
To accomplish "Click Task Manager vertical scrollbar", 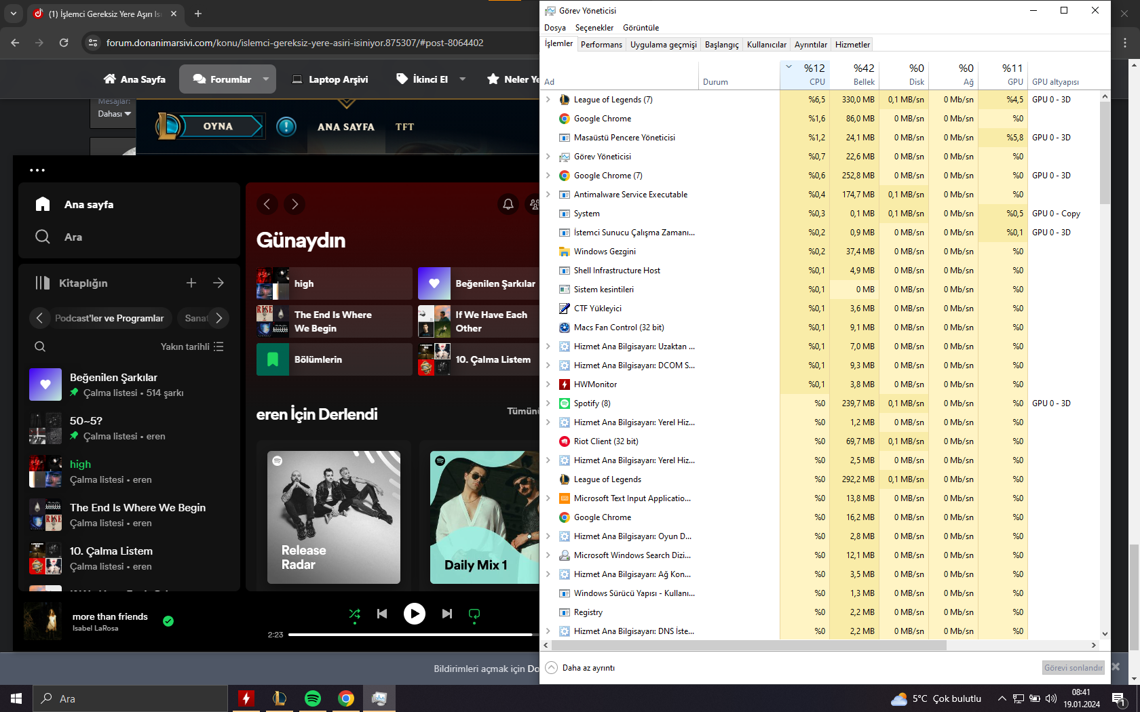I will (x=1105, y=153).
